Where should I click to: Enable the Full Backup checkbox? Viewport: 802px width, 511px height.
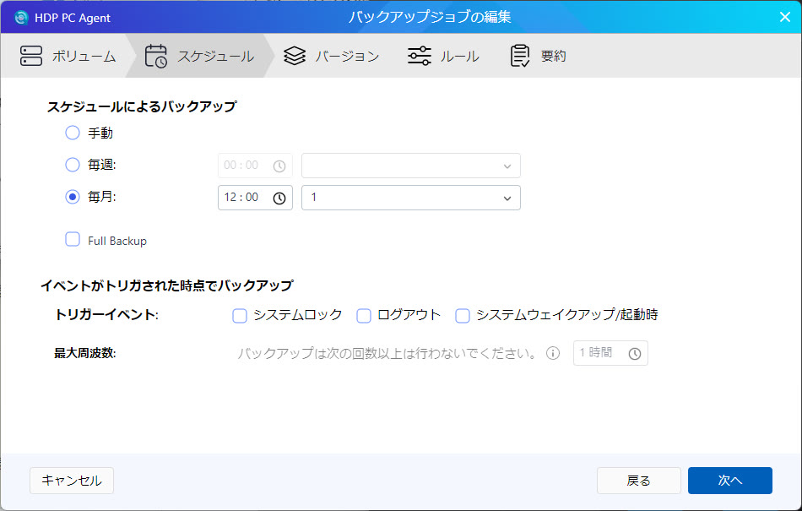73,240
